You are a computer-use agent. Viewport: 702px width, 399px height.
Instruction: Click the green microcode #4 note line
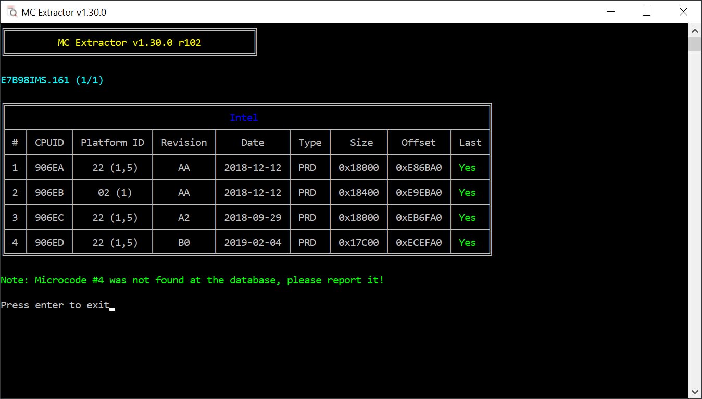click(192, 280)
